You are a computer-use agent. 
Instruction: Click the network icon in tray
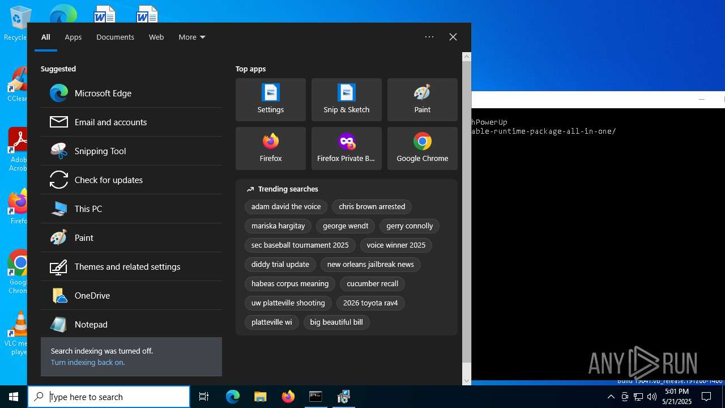[638, 397]
